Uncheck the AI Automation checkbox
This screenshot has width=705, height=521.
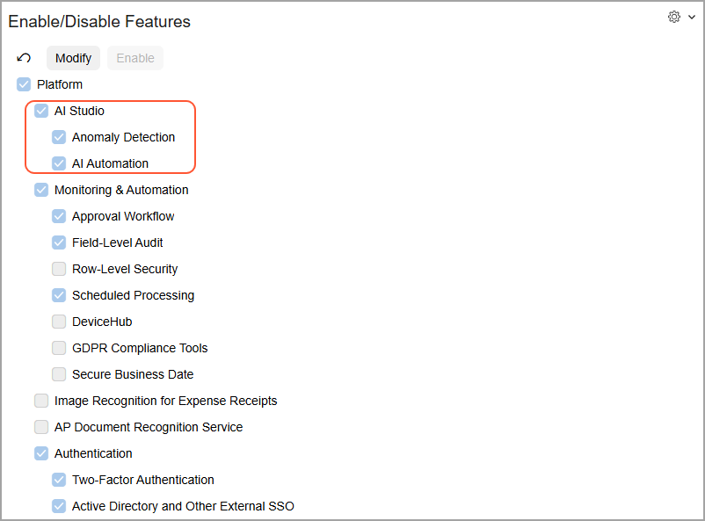pyautogui.click(x=59, y=163)
